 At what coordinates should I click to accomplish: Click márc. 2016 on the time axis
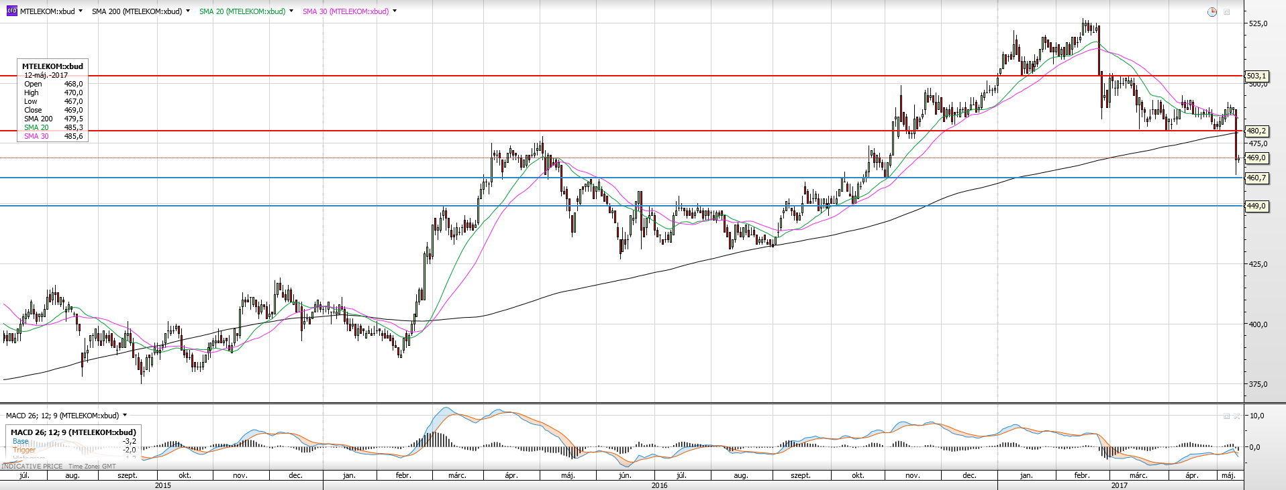point(457,475)
